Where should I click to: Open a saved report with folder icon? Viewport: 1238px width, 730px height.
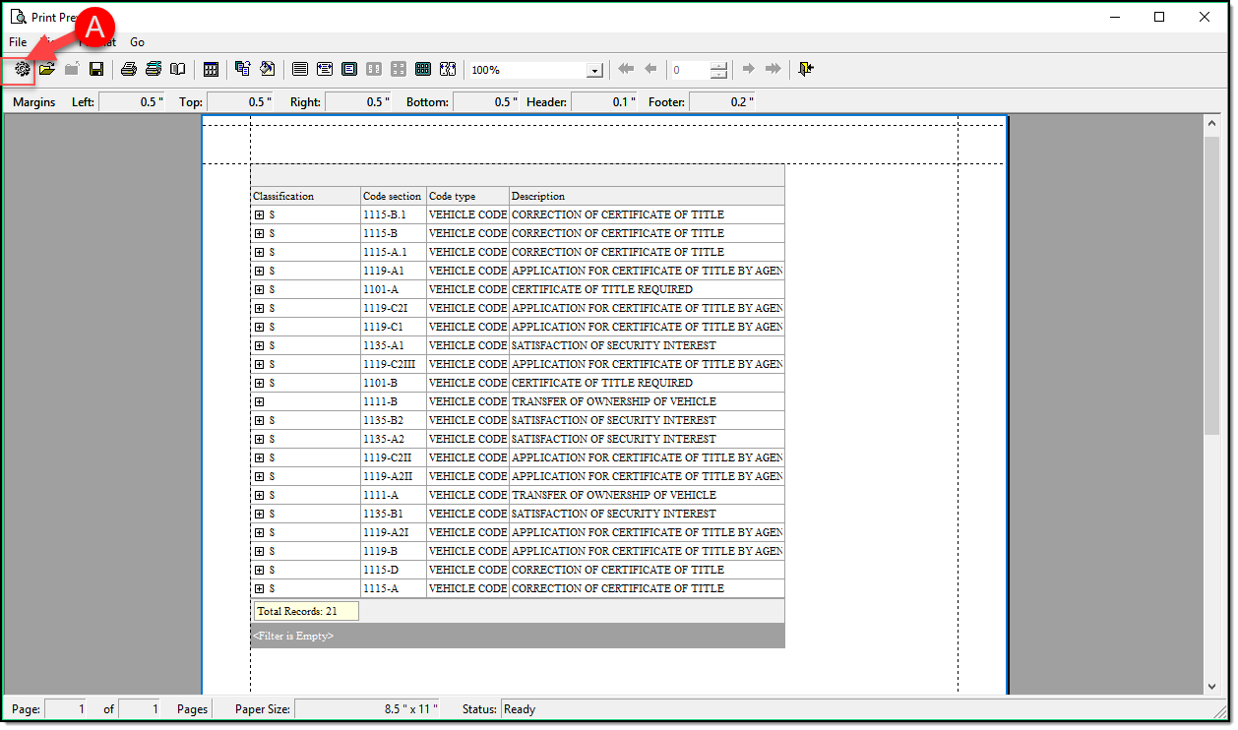[x=46, y=70]
